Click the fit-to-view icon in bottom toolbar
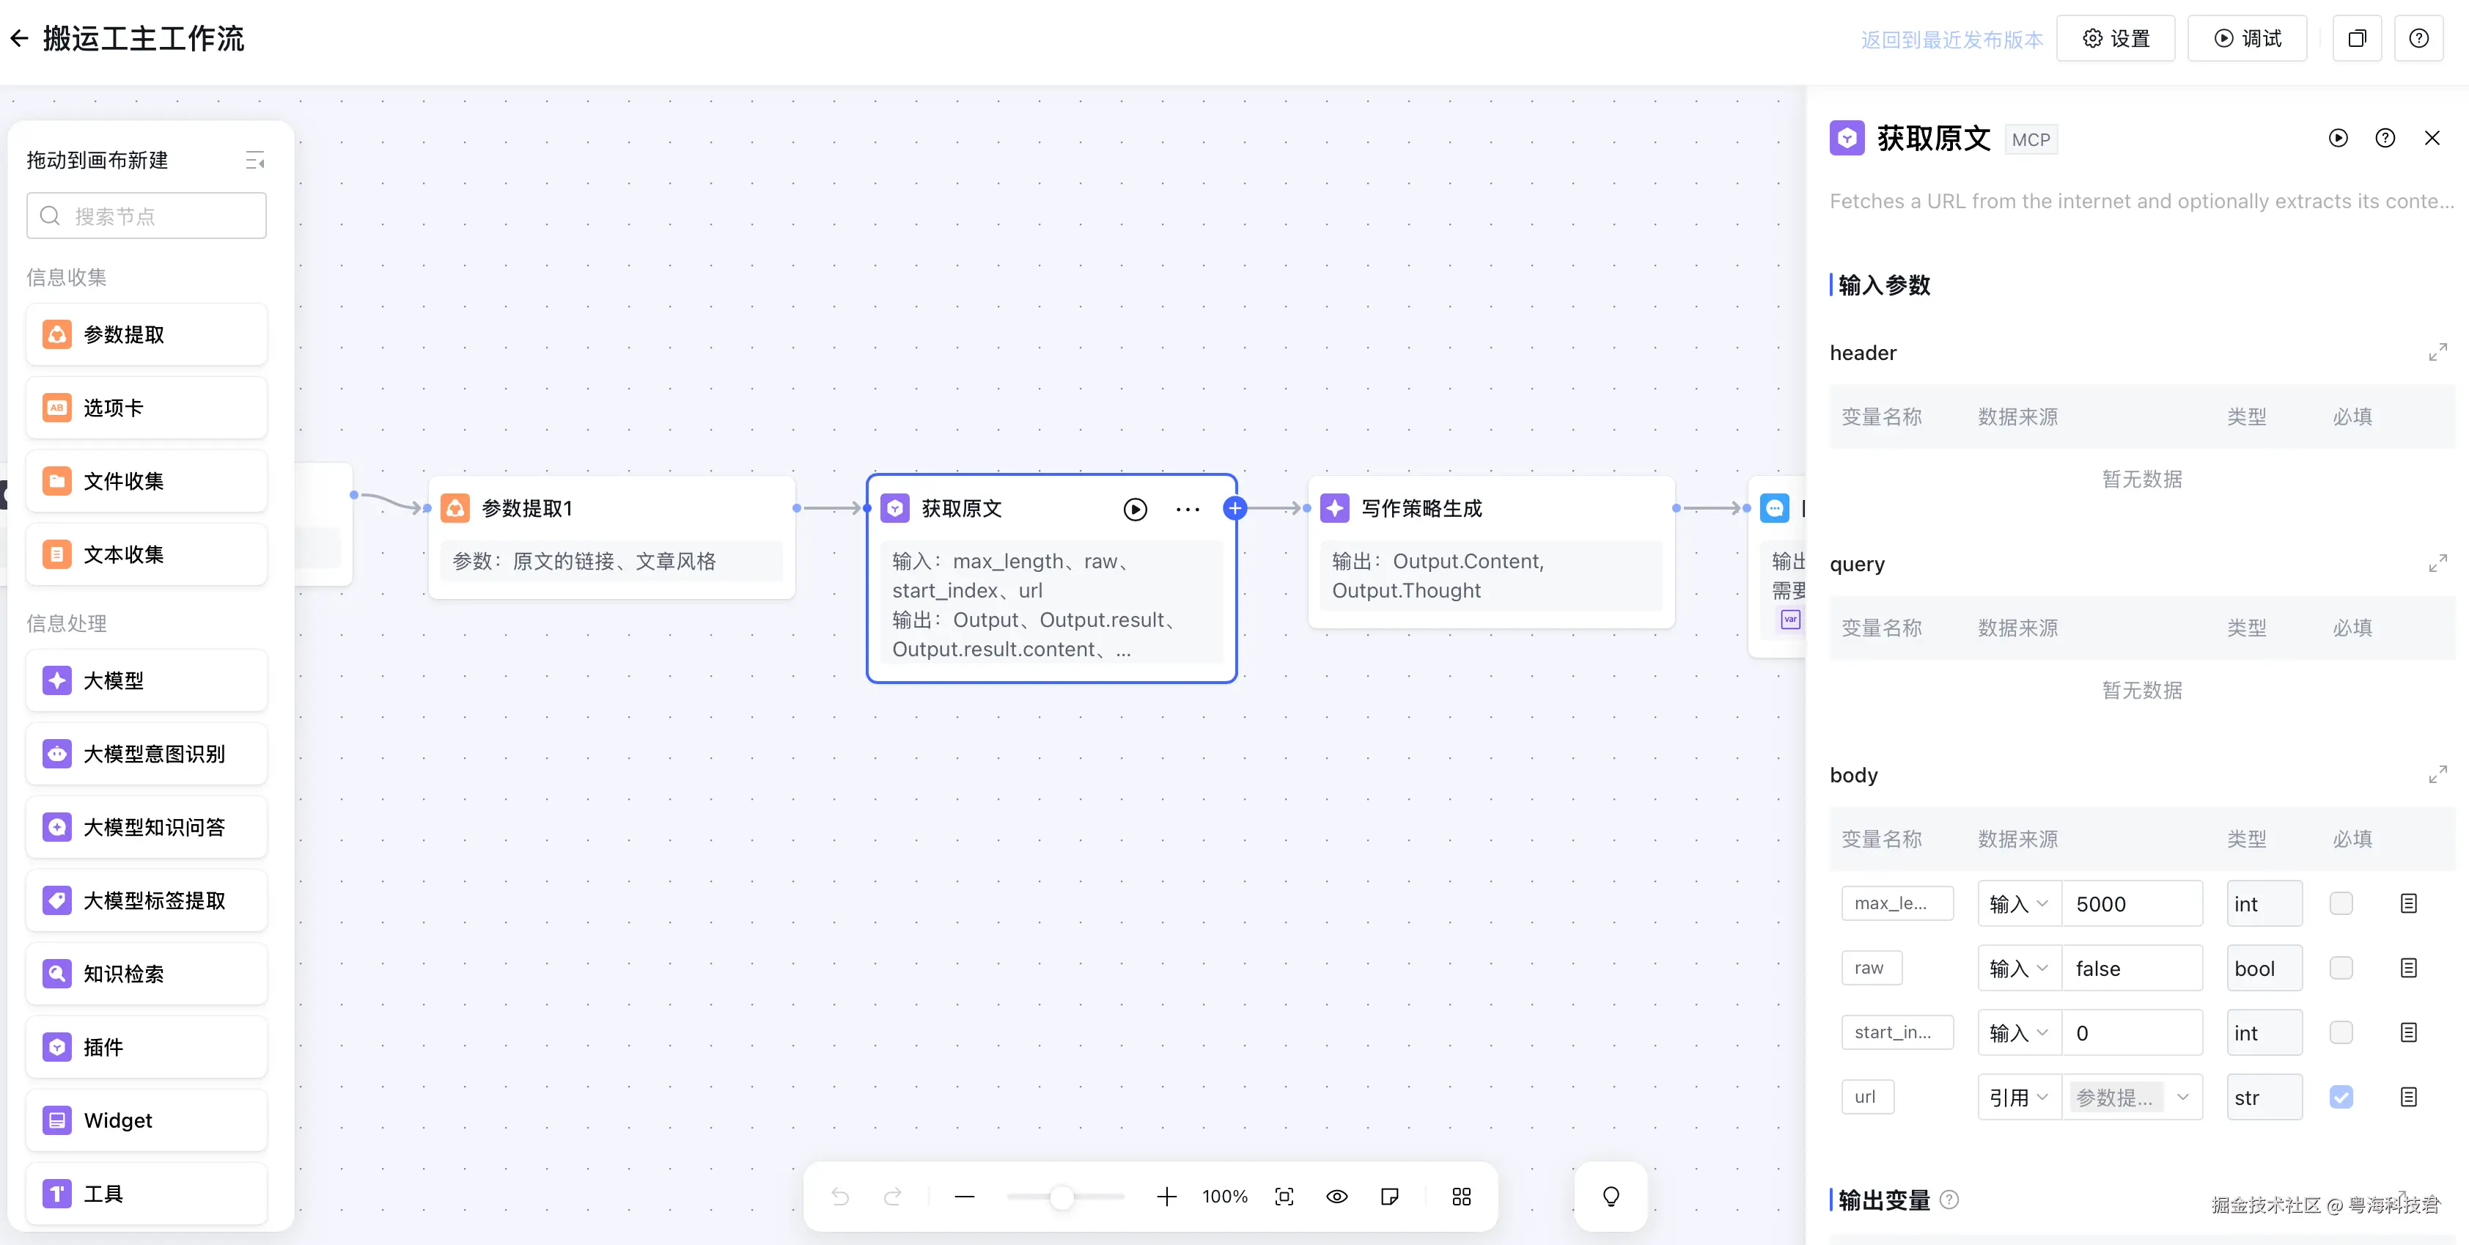 1284,1196
